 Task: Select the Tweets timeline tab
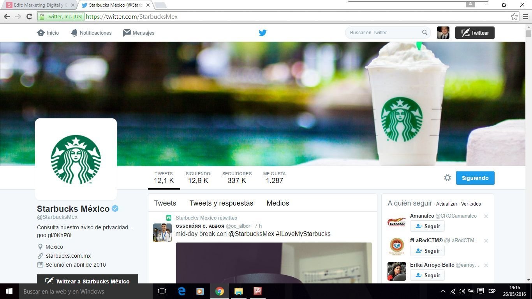pyautogui.click(x=165, y=203)
